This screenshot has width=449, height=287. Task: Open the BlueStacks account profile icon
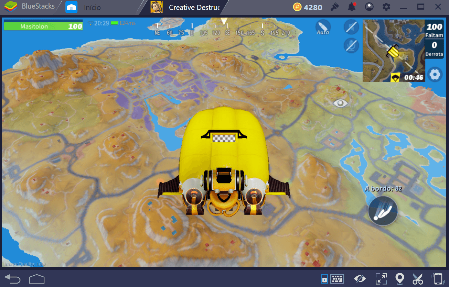click(369, 7)
